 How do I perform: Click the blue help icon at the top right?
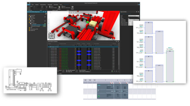(x=139, y=5)
